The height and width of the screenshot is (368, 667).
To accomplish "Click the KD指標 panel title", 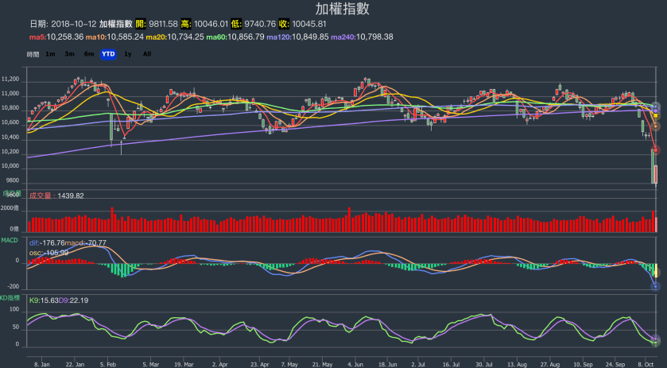I will click(x=10, y=296).
